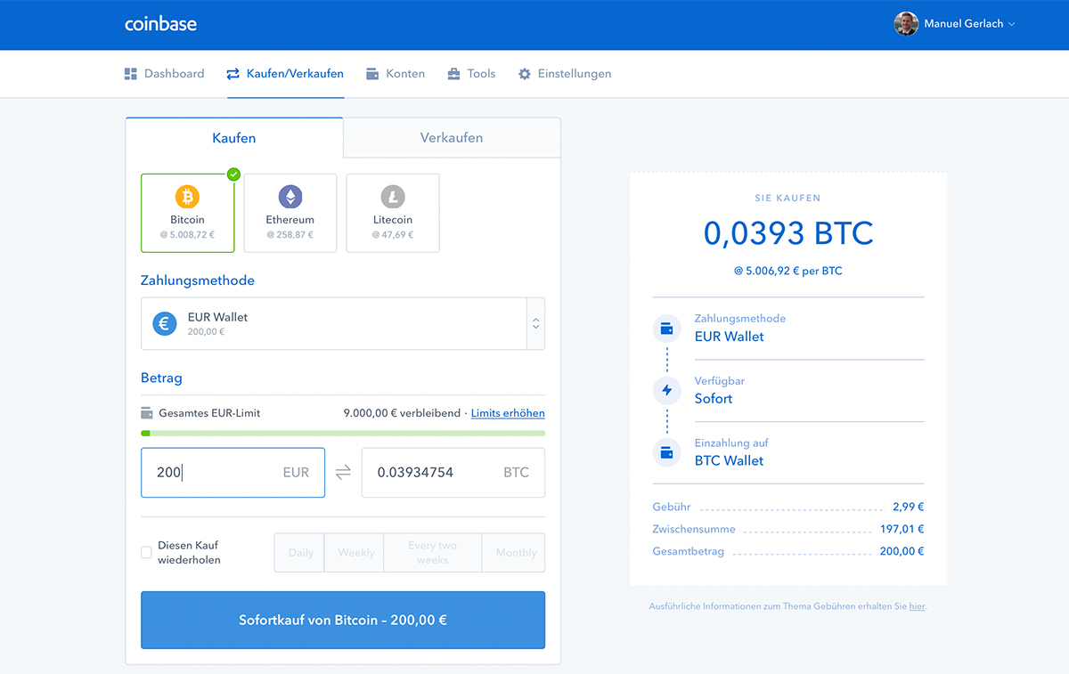Screen dimensions: 1069x674
Task: Select the Bitcoin currency card
Action: tap(187, 213)
